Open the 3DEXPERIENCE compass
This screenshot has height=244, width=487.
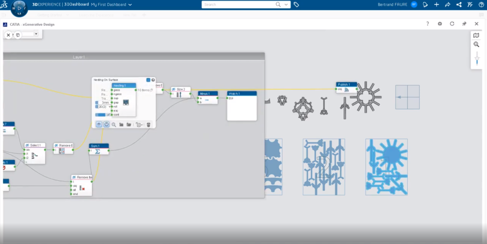click(x=19, y=9)
